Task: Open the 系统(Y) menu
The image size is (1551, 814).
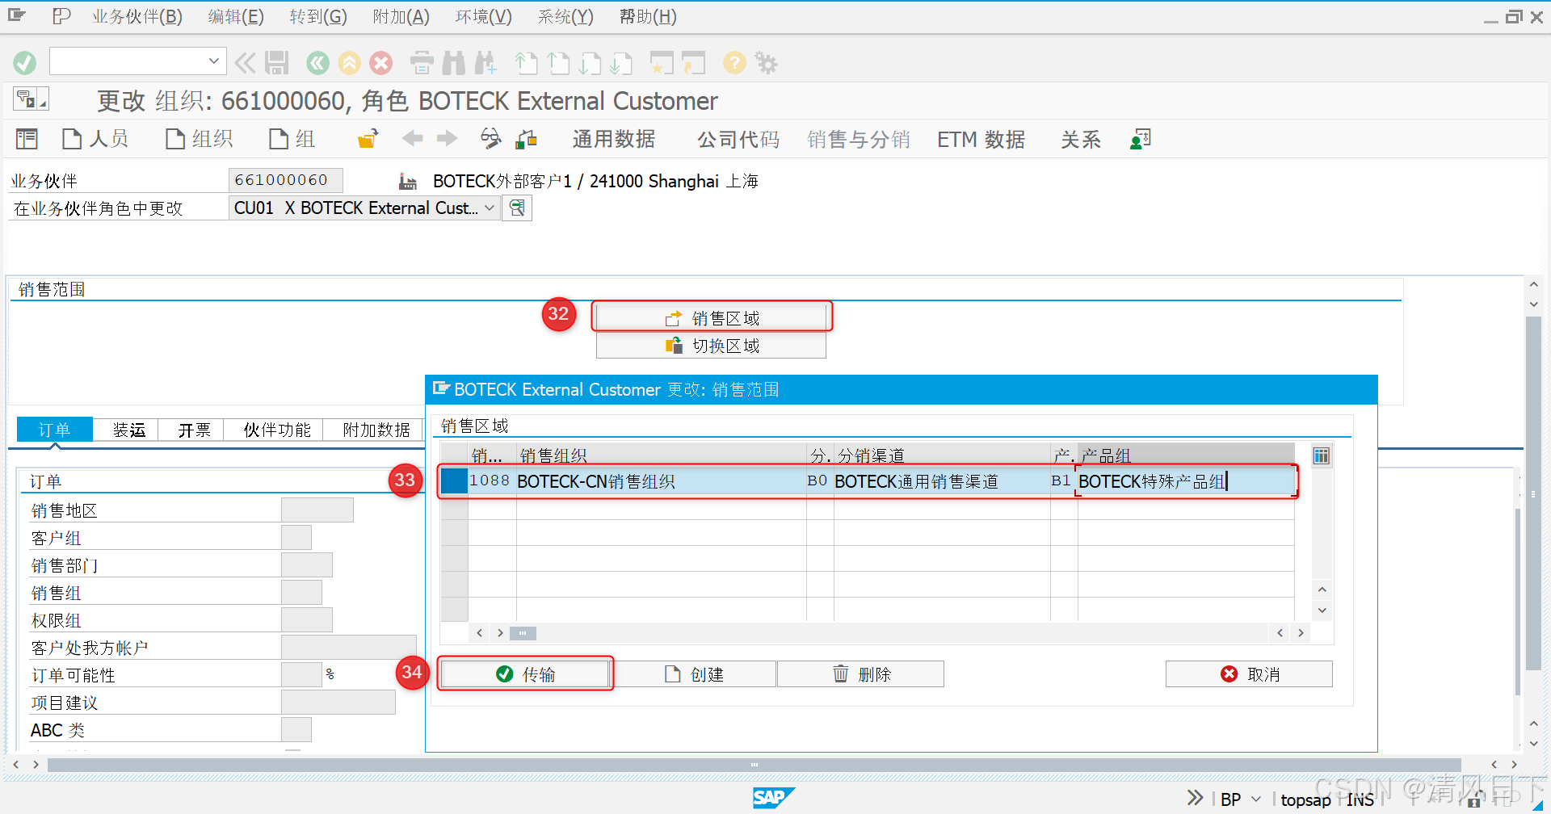Action: pyautogui.click(x=564, y=16)
